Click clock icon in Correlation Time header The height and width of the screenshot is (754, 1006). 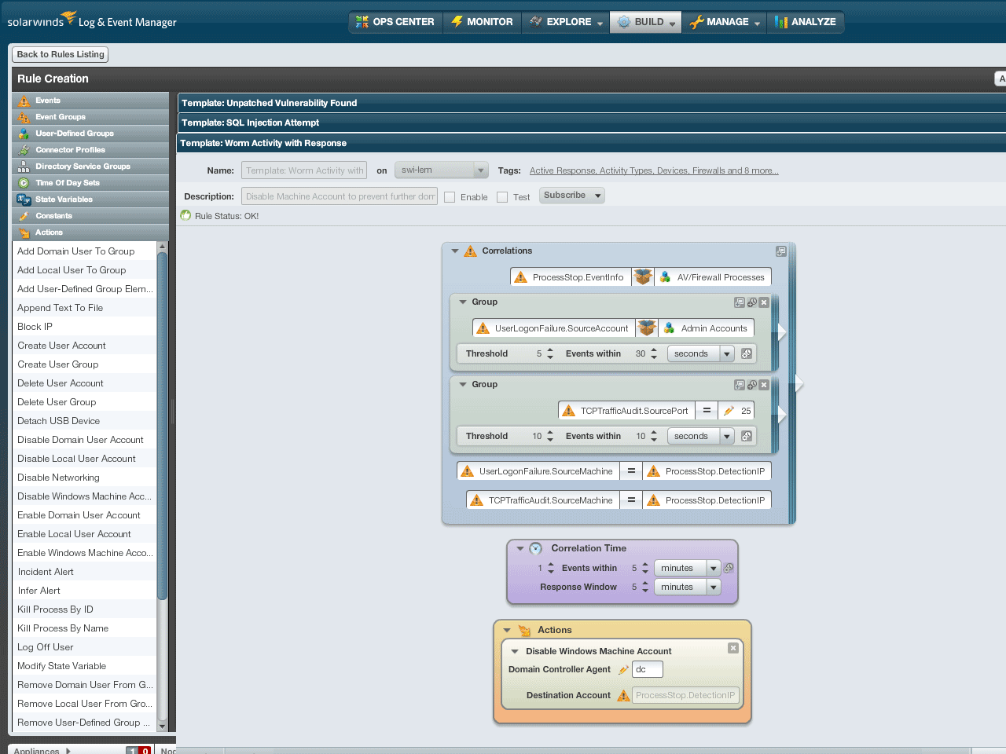tap(535, 548)
